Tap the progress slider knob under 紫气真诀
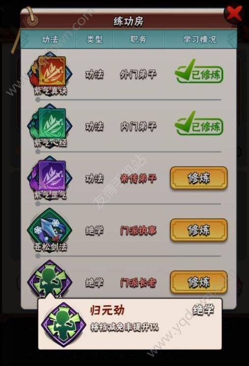This screenshot has height=366, width=249. [38, 100]
